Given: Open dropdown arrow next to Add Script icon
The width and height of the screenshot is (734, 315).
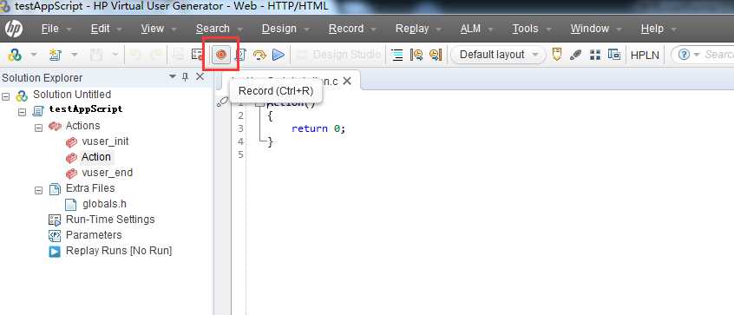Looking at the screenshot, I should pos(75,55).
